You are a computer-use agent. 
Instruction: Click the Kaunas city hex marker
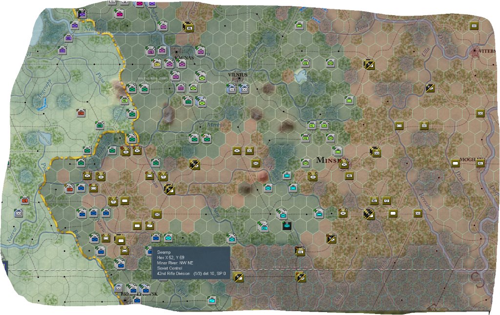tap(176, 51)
